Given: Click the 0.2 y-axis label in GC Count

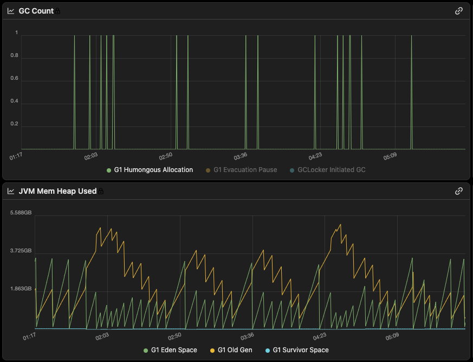Looking at the screenshot, I should [15, 124].
